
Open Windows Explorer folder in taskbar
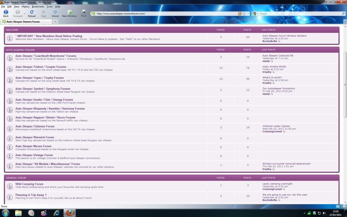[x=18, y=213]
